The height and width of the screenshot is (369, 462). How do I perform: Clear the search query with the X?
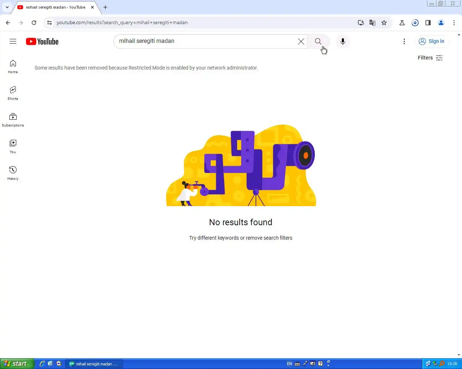(301, 41)
